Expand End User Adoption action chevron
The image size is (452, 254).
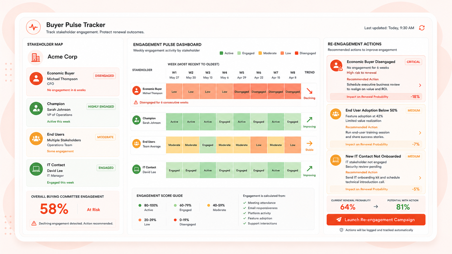(x=420, y=133)
